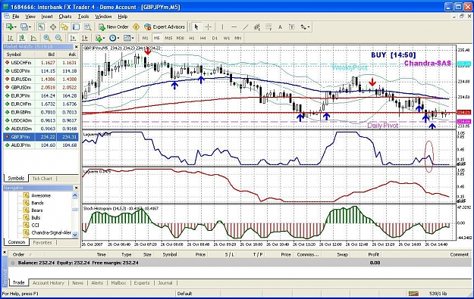Open MetaEditor via yellow diamond icon
The image size is (474, 299).
tap(136, 26)
